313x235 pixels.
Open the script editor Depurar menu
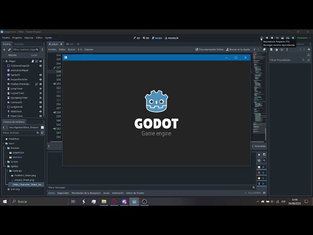click(89, 49)
